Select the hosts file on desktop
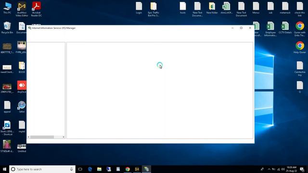 (183, 8)
